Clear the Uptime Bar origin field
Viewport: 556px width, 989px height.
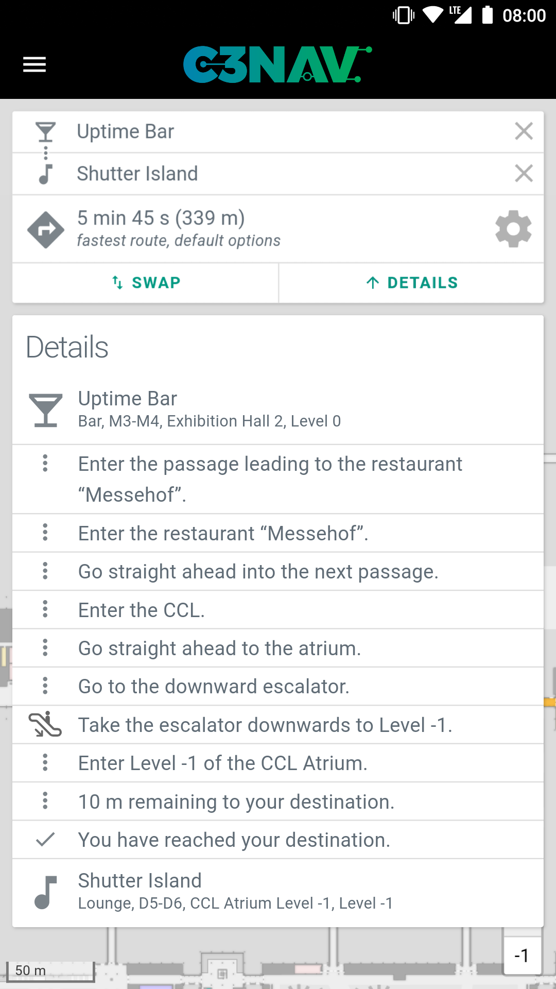(x=524, y=131)
